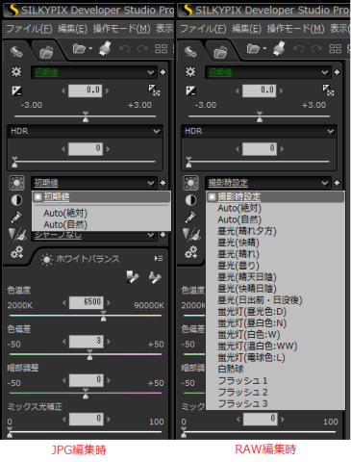Click the print icon in right window toolbar
This screenshot has width=351, height=462.
click(280, 48)
